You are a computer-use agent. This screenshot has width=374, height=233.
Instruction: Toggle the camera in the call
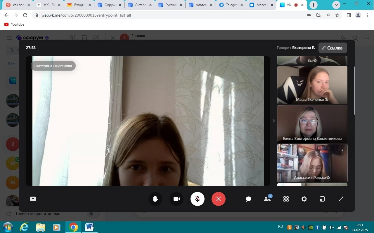pos(176,199)
